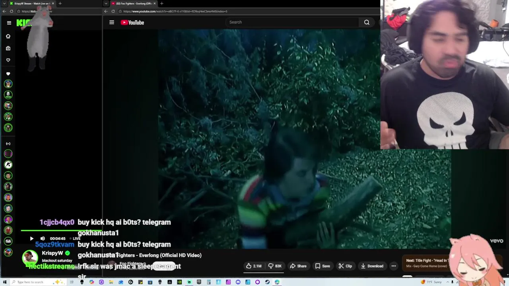Open the YouTube guide hamburger menu
Image resolution: width=509 pixels, height=286 pixels.
(x=112, y=23)
